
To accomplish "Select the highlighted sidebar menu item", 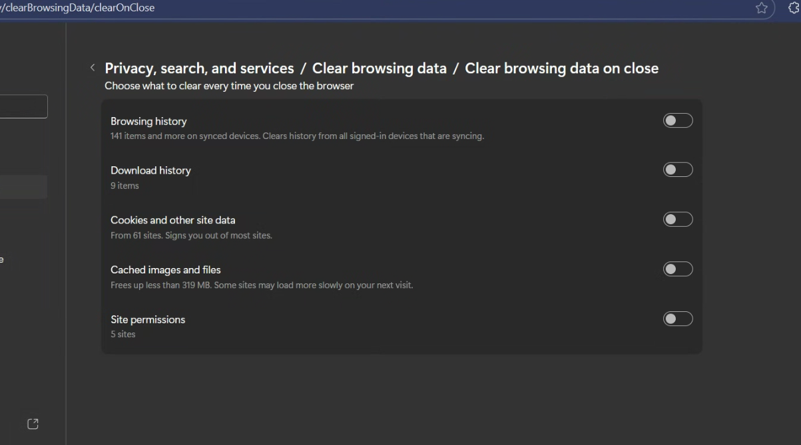I will click(23, 187).
